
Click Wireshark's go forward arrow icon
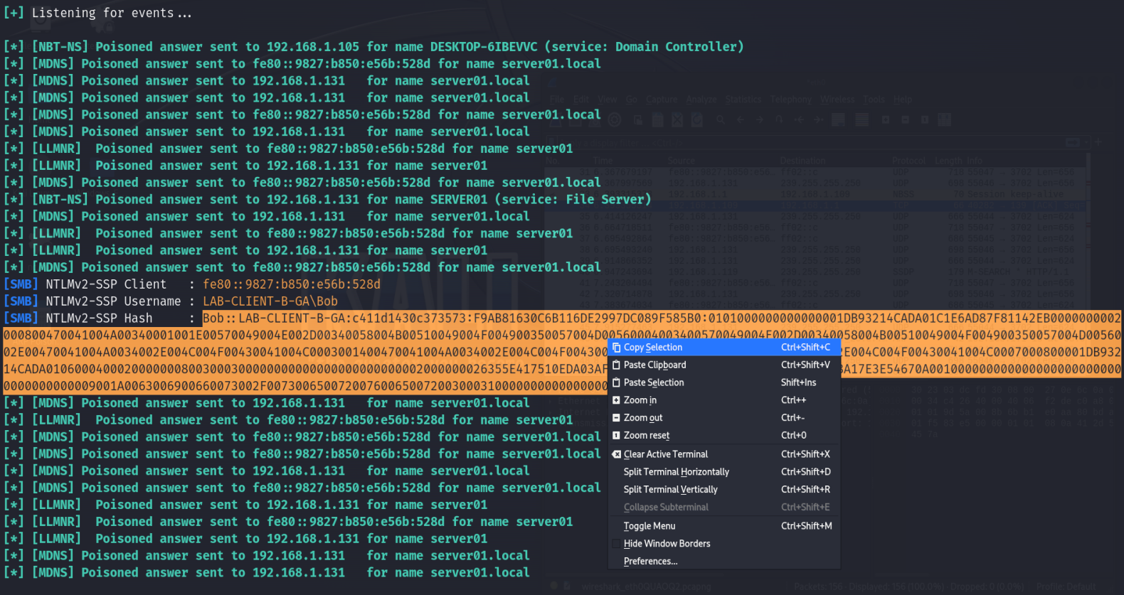(760, 119)
